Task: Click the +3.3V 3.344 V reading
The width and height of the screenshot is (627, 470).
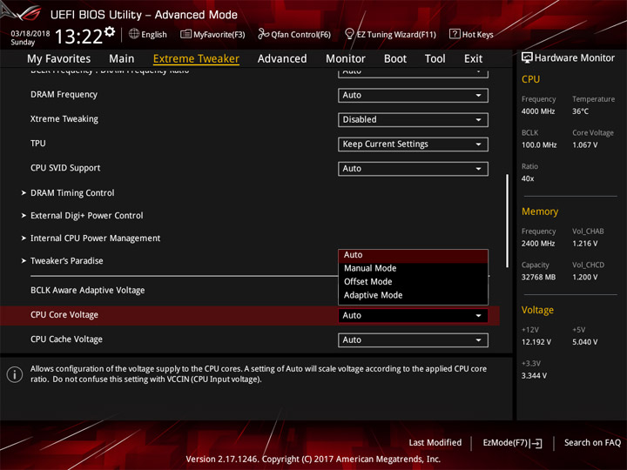Action: tap(534, 376)
